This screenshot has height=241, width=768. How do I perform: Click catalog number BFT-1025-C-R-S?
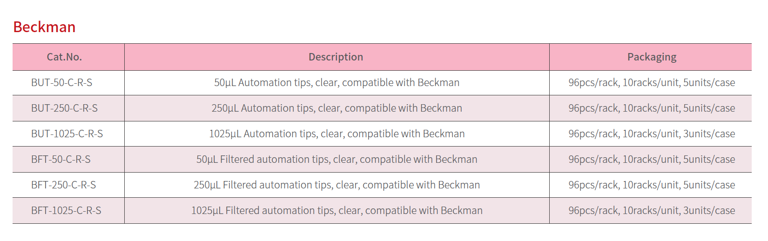66,210
